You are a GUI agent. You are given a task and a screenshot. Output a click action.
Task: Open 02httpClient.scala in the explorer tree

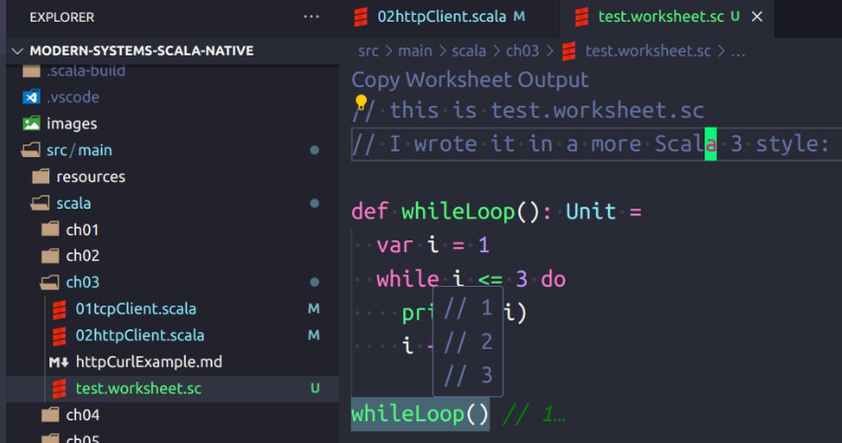click(139, 335)
